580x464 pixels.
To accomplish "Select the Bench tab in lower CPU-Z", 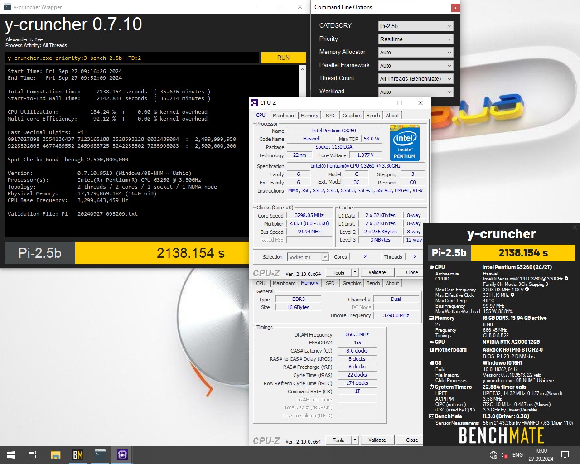I will [x=373, y=283].
